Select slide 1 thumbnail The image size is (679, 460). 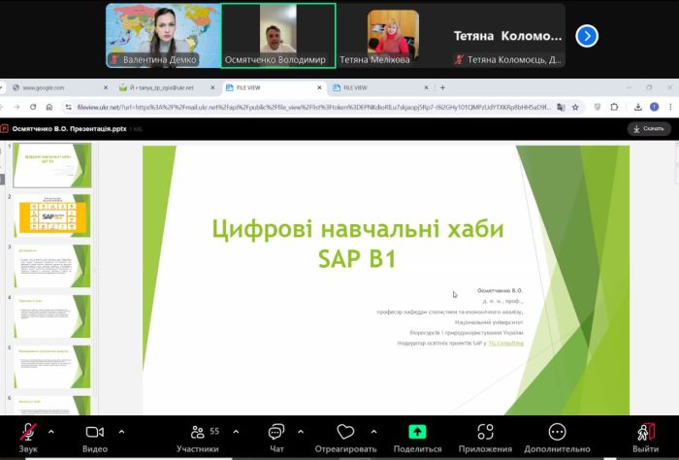tap(52, 165)
